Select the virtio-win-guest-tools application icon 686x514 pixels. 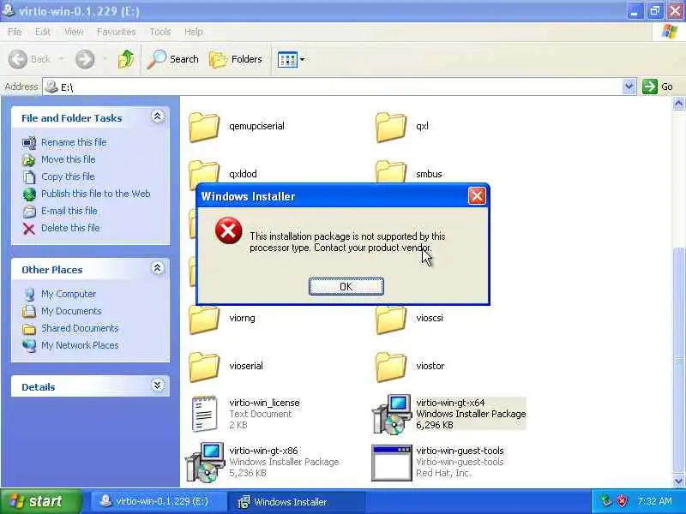point(392,463)
